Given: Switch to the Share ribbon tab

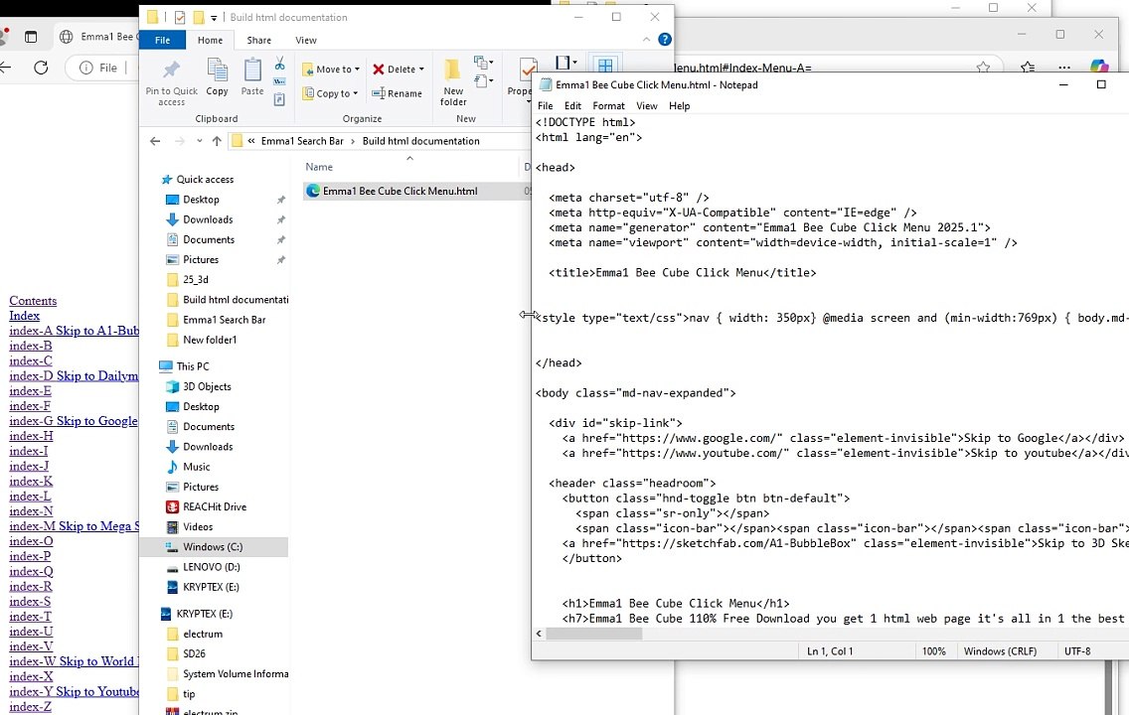Looking at the screenshot, I should (258, 41).
